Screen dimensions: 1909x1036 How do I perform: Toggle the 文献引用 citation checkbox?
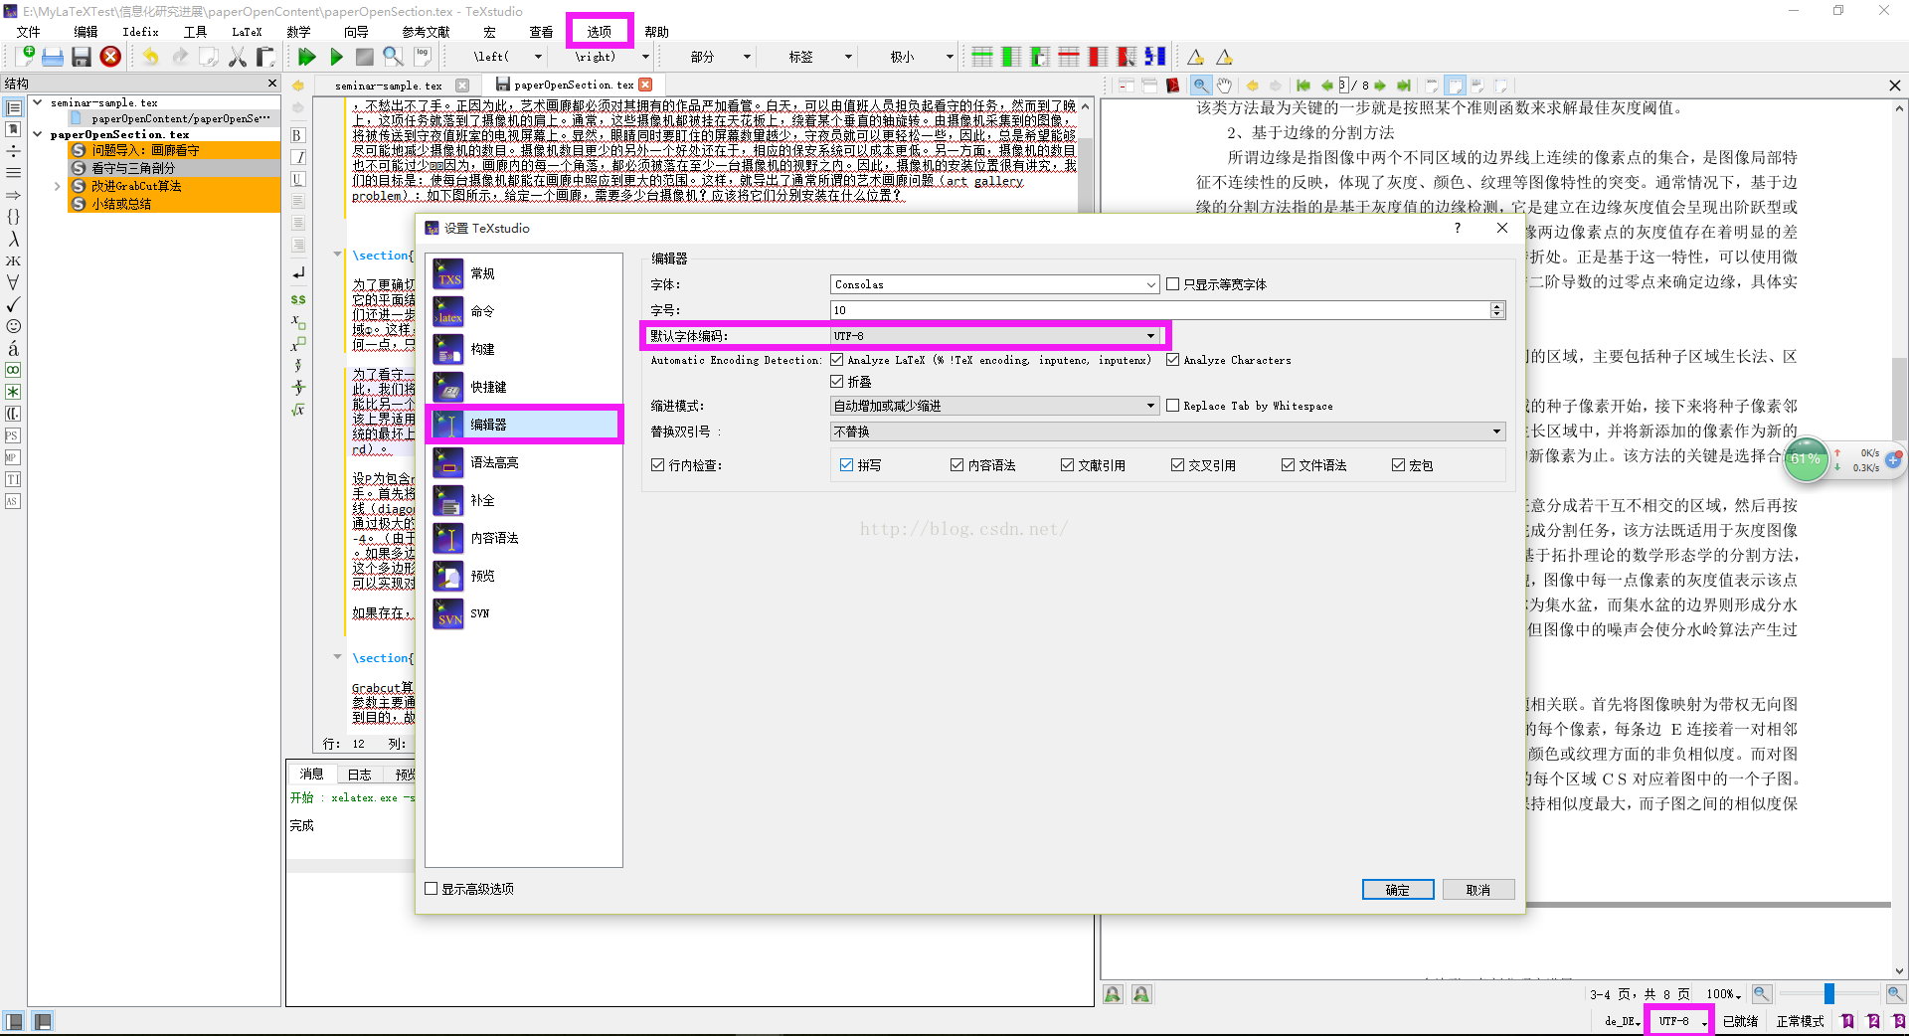1067,465
